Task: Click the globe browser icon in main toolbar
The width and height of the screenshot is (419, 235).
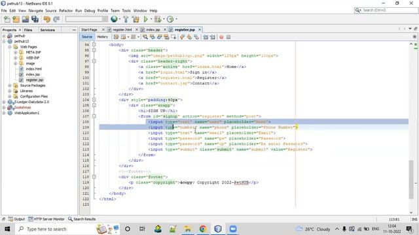Action: (114, 19)
